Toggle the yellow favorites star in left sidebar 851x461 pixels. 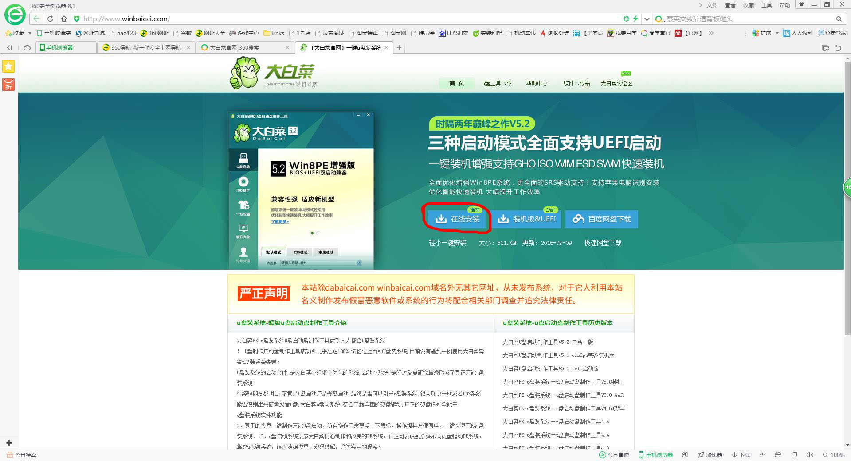(8, 66)
